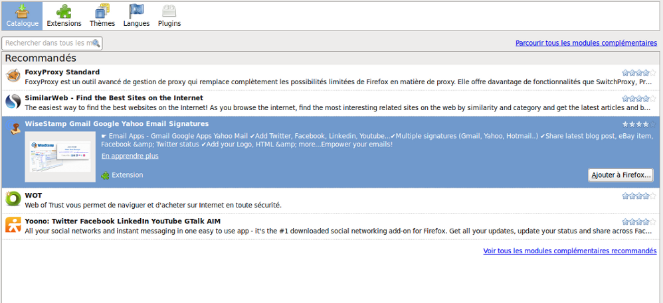Click WOT star rating

[639, 196]
